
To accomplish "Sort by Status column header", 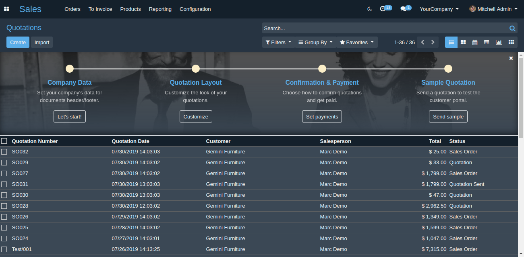I will (457, 141).
